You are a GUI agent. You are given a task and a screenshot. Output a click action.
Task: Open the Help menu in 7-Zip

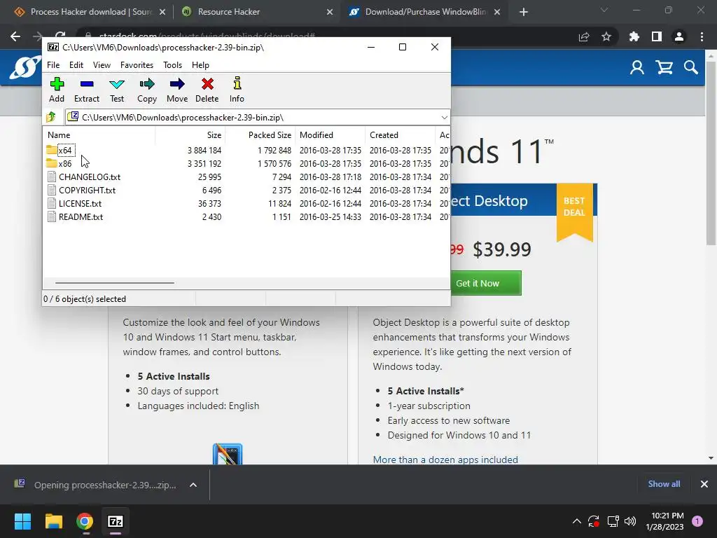pyautogui.click(x=200, y=65)
